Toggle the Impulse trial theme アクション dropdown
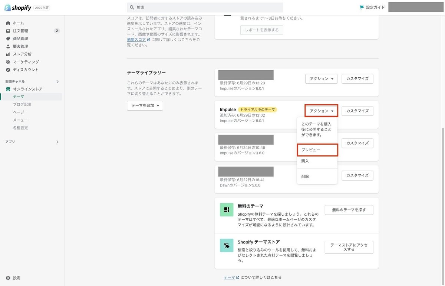The height and width of the screenshot is (286, 445). pos(321,111)
